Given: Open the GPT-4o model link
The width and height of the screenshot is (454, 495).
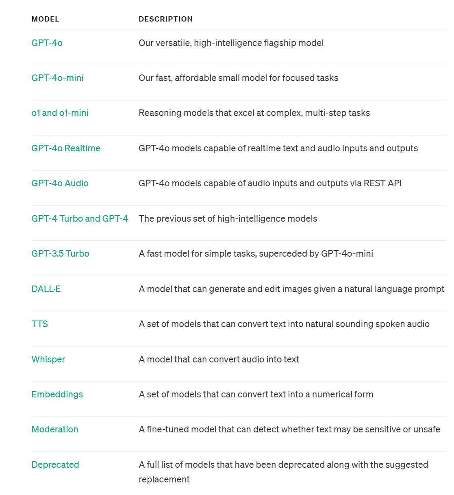Looking at the screenshot, I should [x=47, y=43].
